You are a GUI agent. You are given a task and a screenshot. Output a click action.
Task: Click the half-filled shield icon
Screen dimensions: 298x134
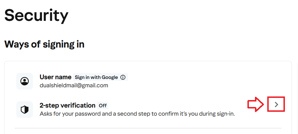pos(25,110)
